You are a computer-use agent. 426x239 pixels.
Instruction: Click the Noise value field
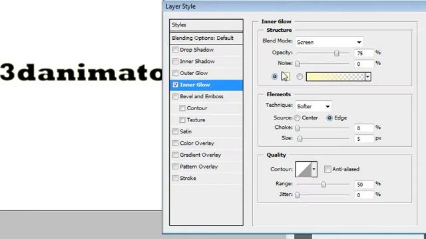(364, 64)
